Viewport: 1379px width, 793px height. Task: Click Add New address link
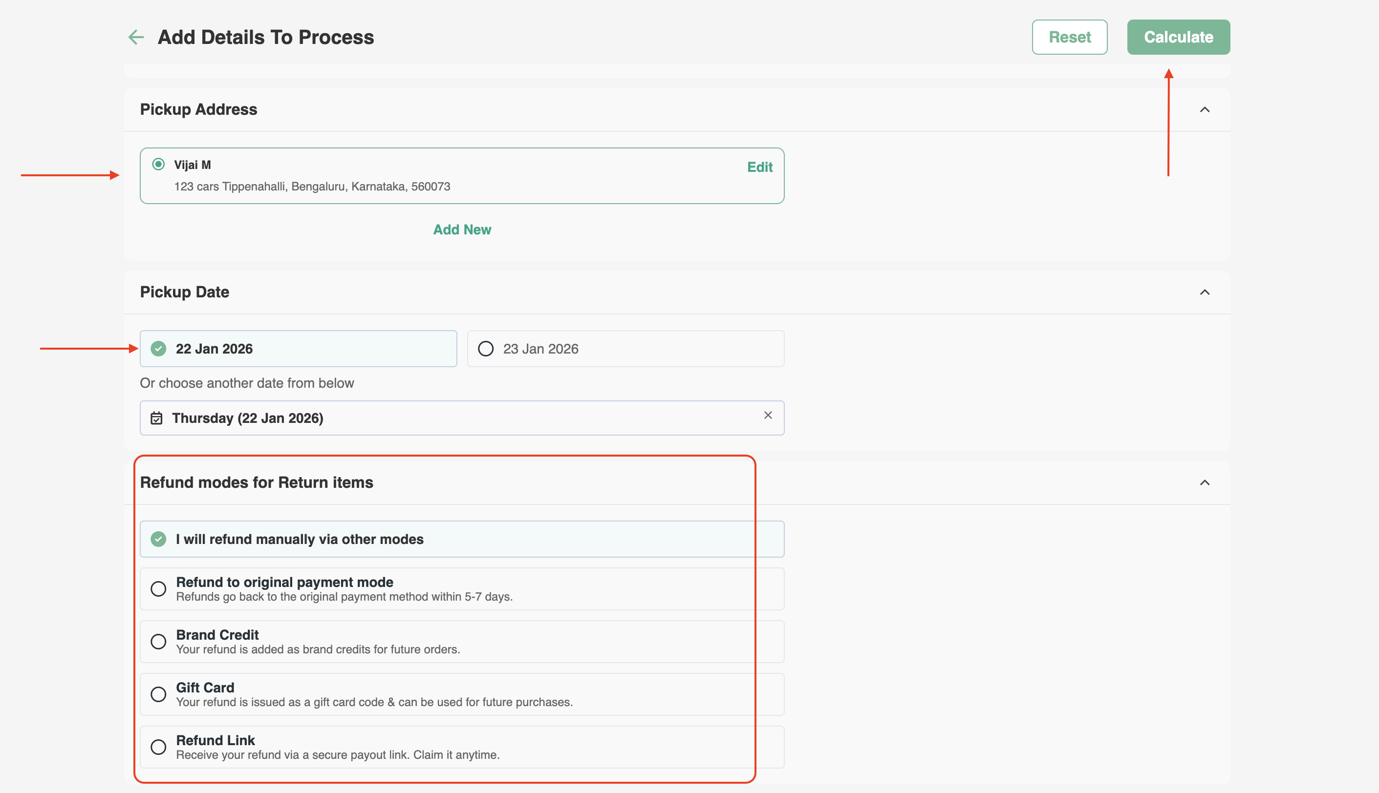[462, 230]
